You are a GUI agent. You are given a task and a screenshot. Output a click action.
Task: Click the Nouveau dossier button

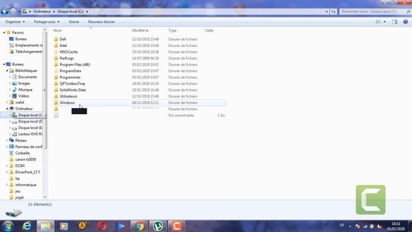click(102, 22)
